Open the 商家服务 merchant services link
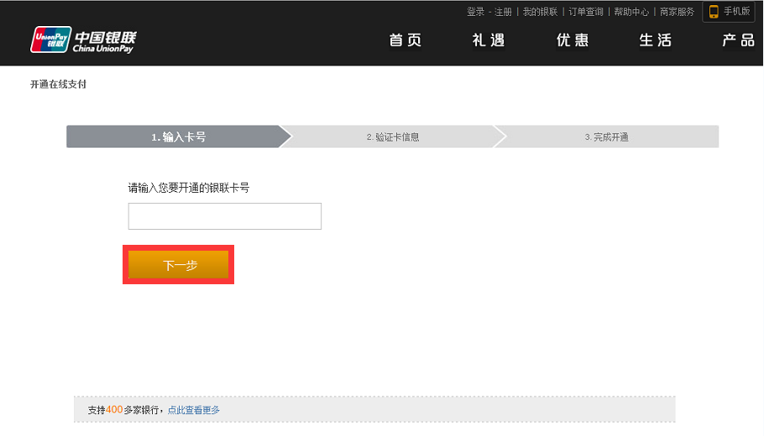 click(677, 12)
